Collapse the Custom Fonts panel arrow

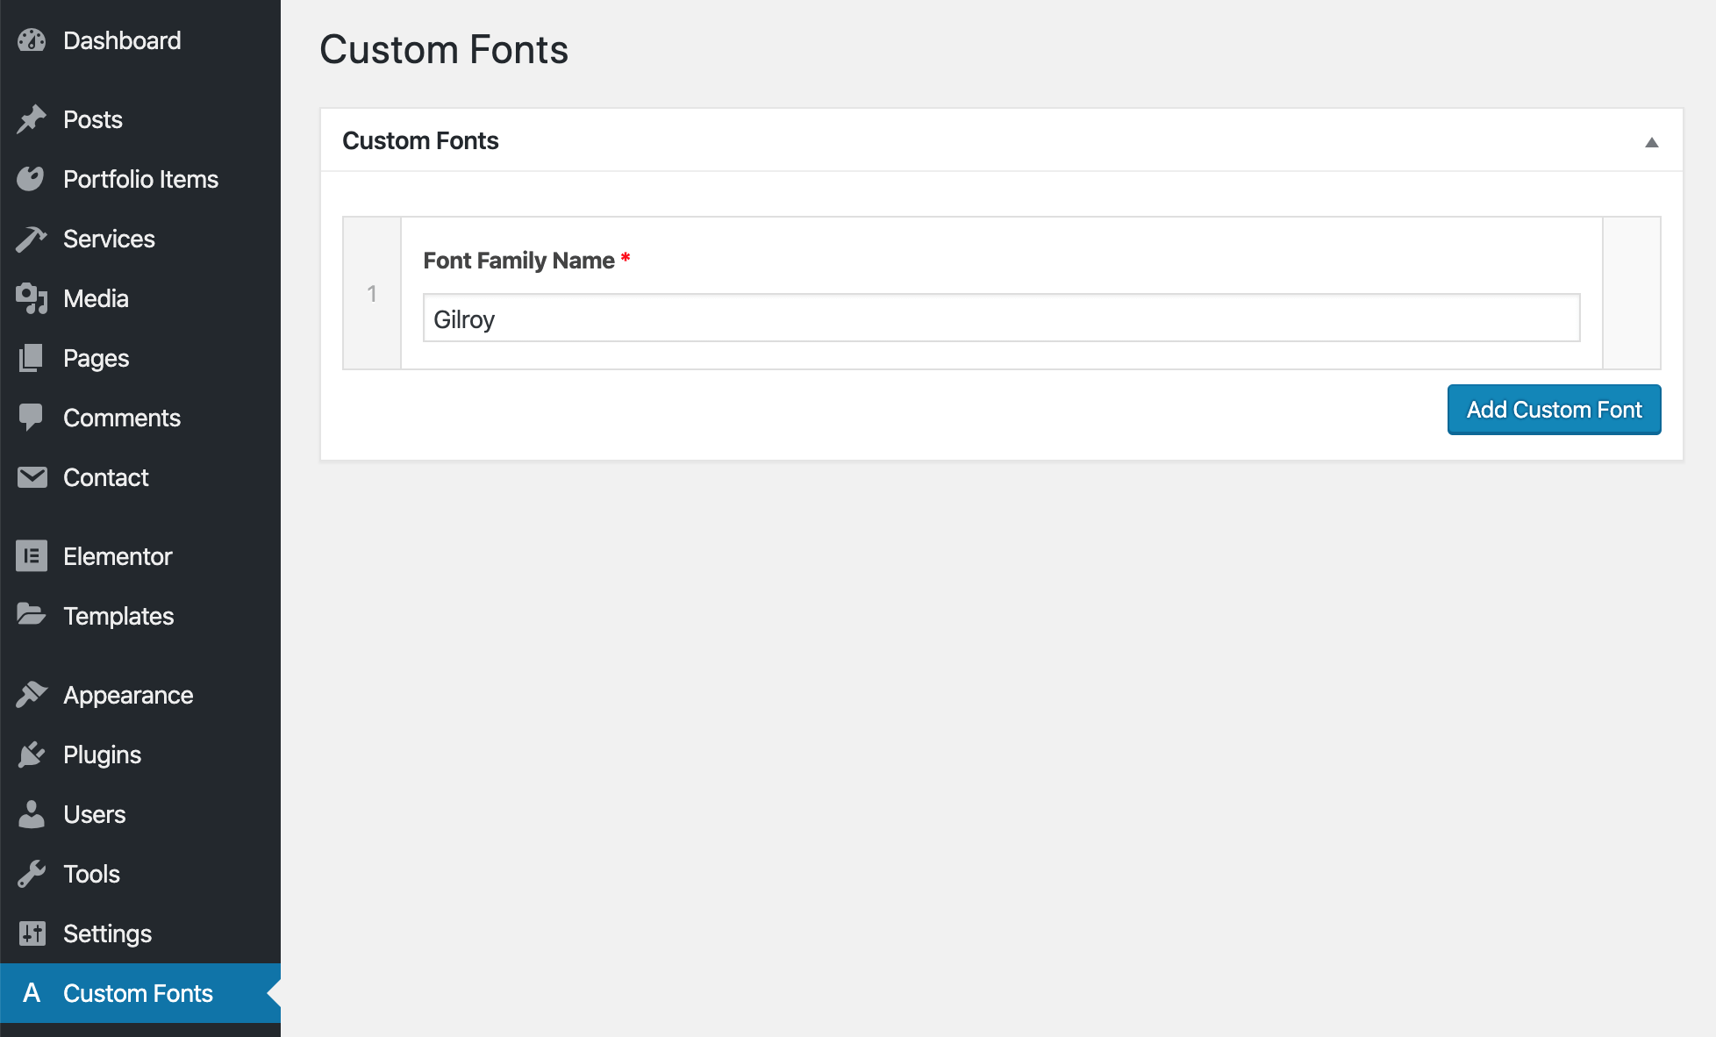pos(1651,142)
